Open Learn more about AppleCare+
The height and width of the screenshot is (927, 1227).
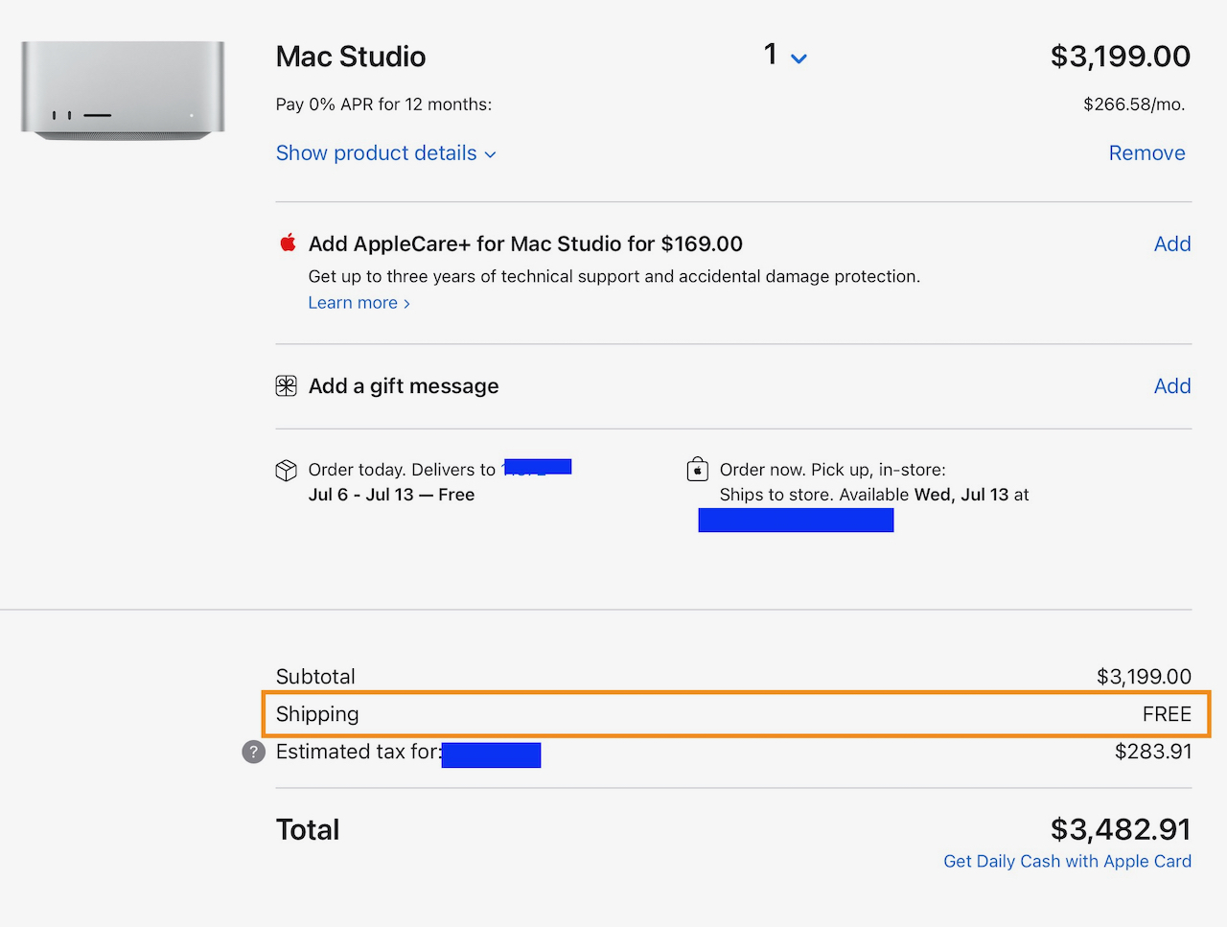(x=359, y=303)
